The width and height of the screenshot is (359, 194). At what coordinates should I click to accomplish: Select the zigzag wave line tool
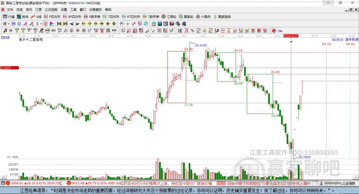(153, 31)
